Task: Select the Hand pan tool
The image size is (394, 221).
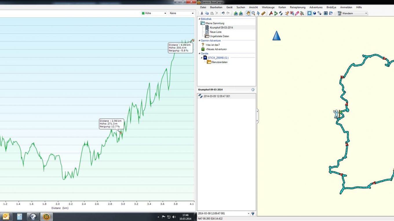Action: 248,13
